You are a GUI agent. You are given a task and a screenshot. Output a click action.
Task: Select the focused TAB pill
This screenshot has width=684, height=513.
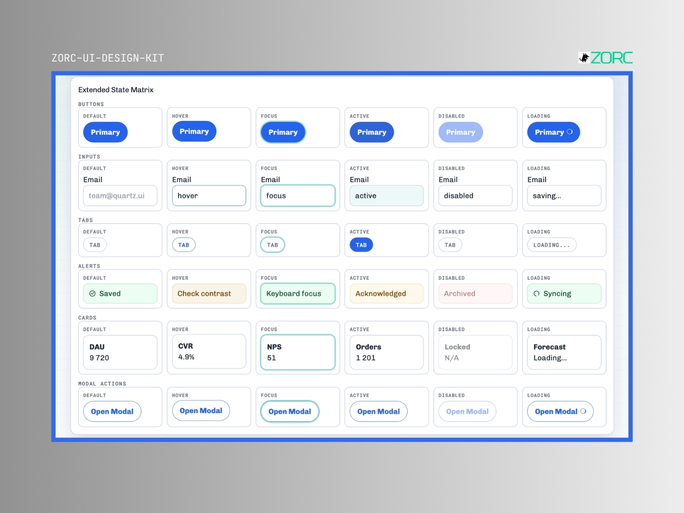[273, 245]
